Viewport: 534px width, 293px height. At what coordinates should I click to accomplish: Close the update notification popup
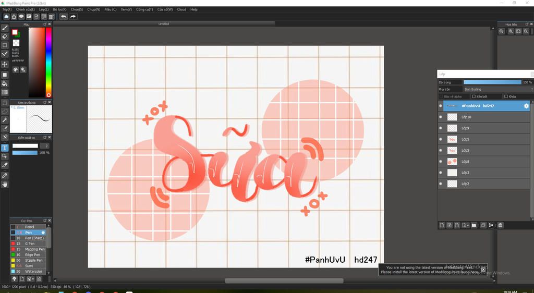483,270
